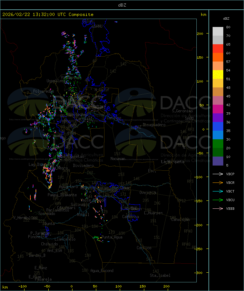
Task: Click the 'E_Manz' map label
Action: click(41, 268)
